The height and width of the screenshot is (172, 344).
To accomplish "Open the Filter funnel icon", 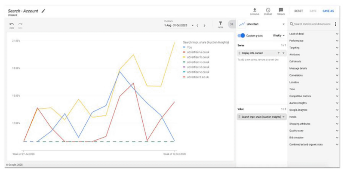I will click(x=220, y=24).
